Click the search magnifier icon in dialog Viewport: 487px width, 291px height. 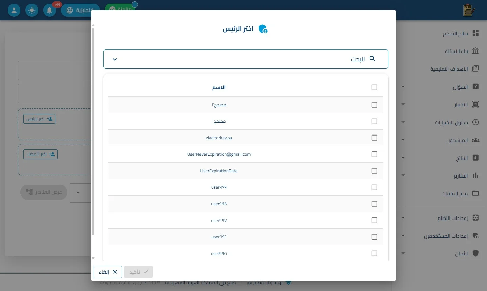pyautogui.click(x=373, y=59)
